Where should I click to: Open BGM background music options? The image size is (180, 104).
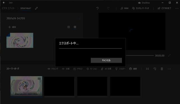pos(124,8)
